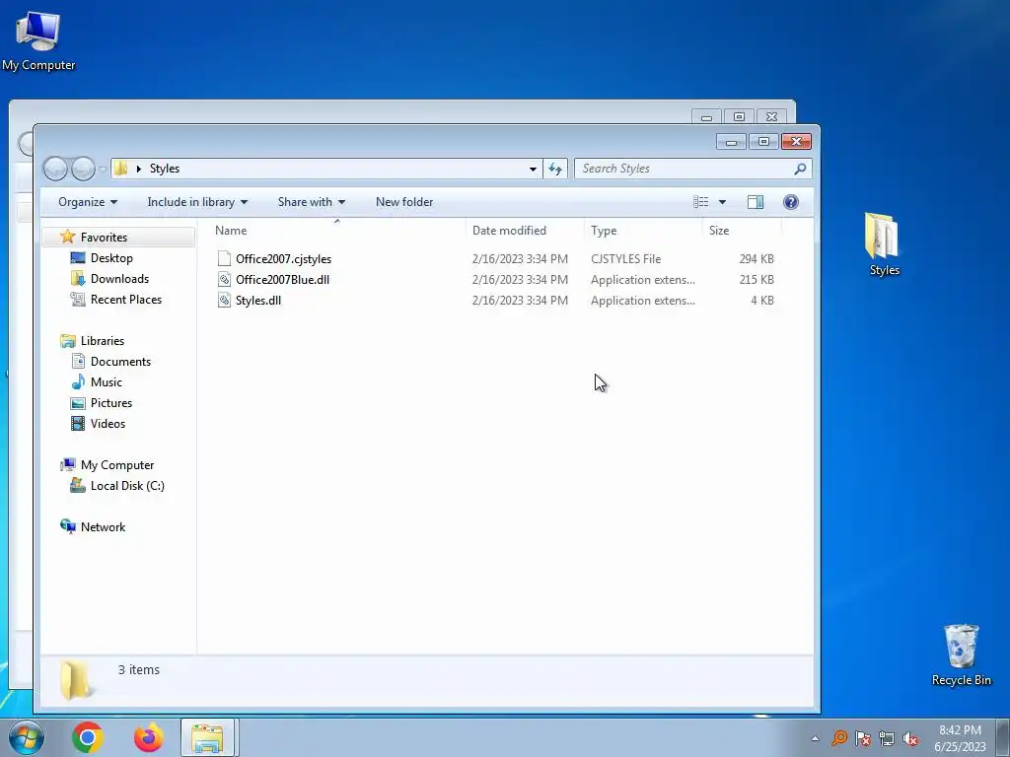
Task: Open the Share with menu
Action: pos(311,202)
